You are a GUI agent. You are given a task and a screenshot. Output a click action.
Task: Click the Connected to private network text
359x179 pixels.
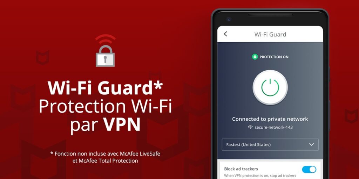[x=270, y=119]
